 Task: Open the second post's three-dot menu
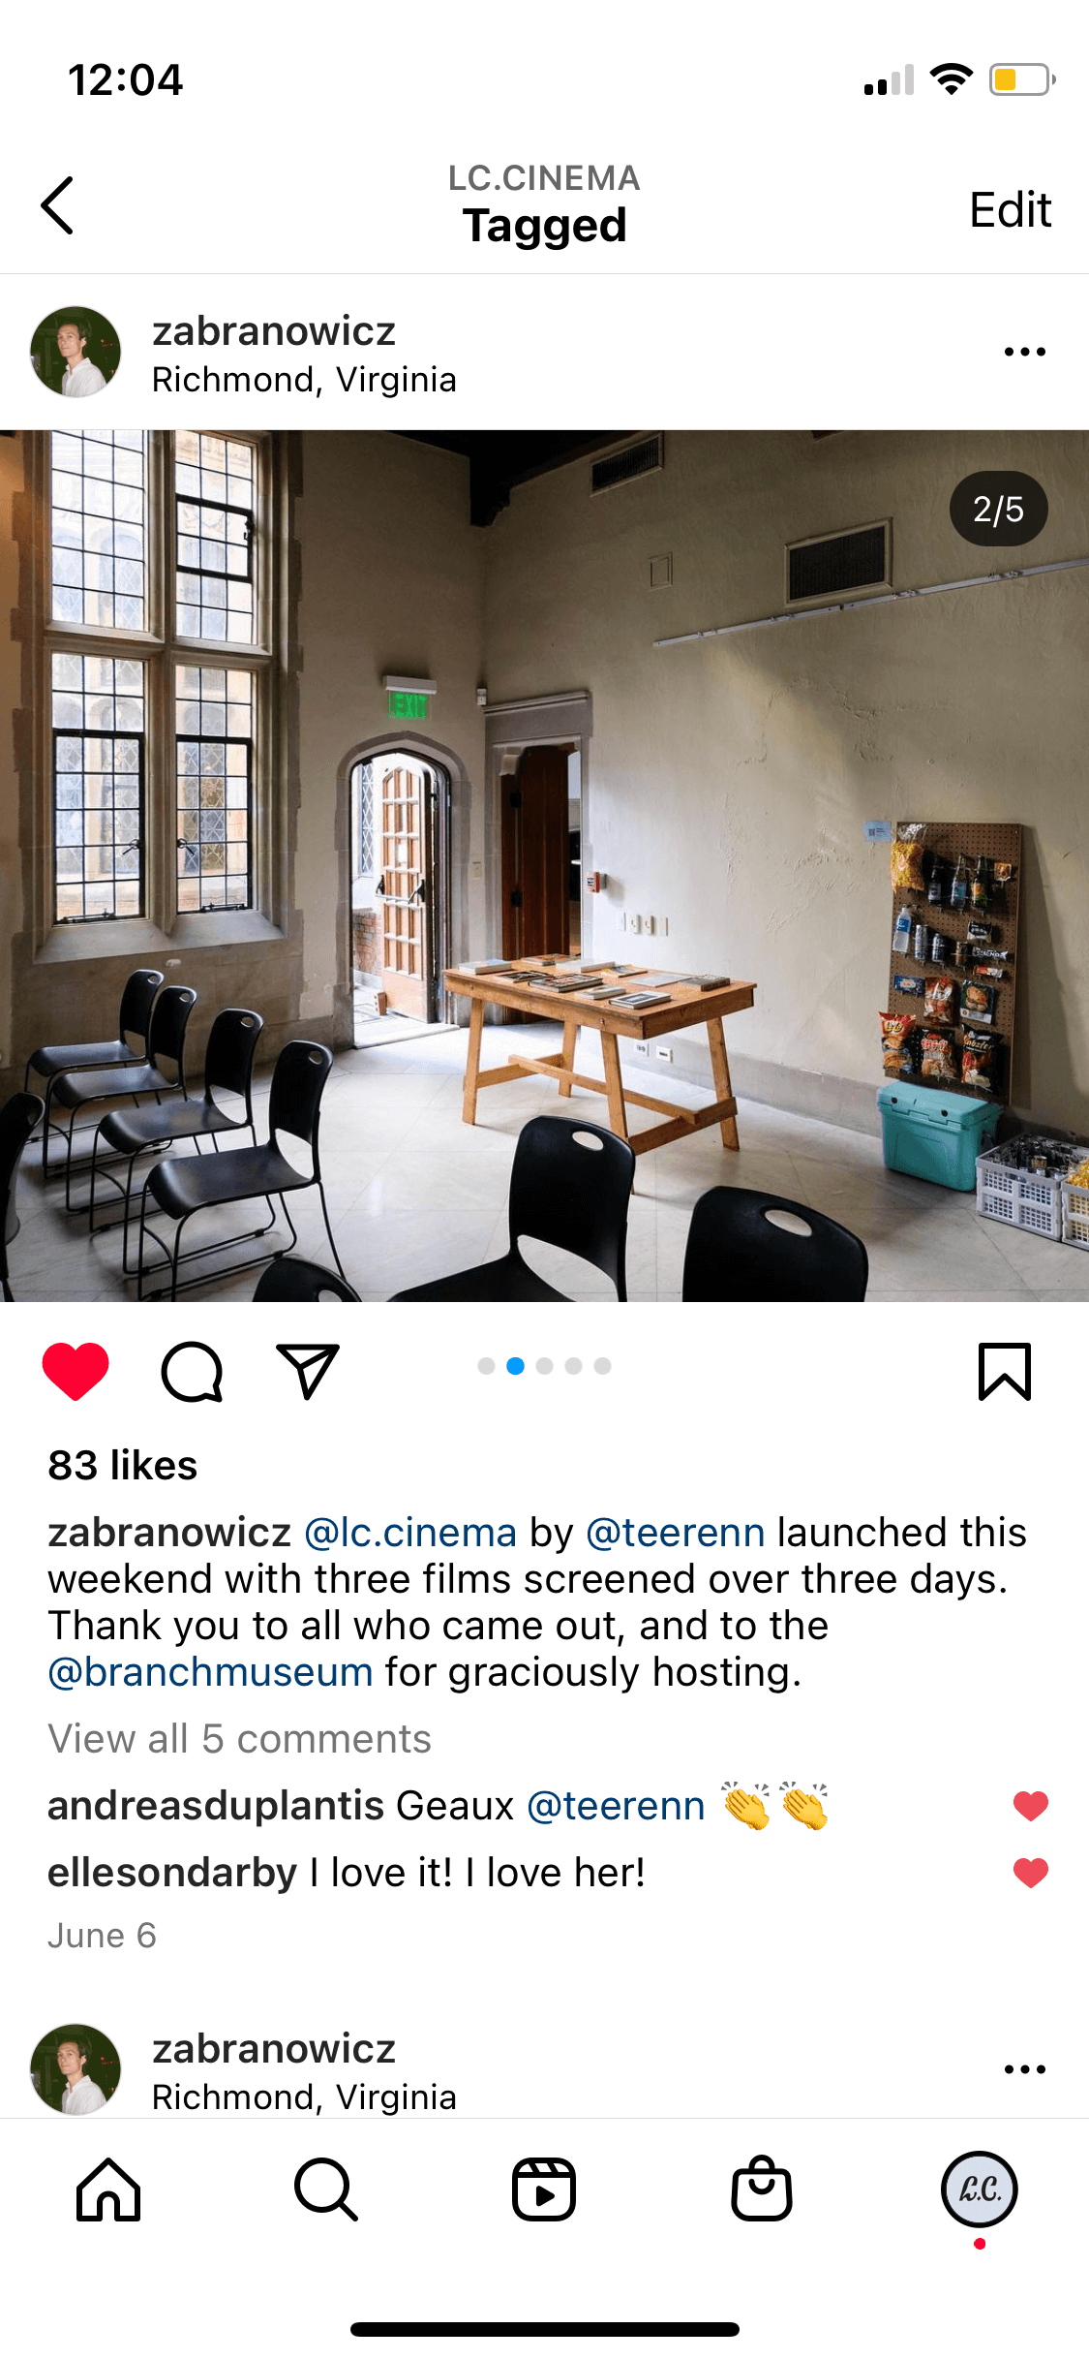pyautogui.click(x=1025, y=2069)
